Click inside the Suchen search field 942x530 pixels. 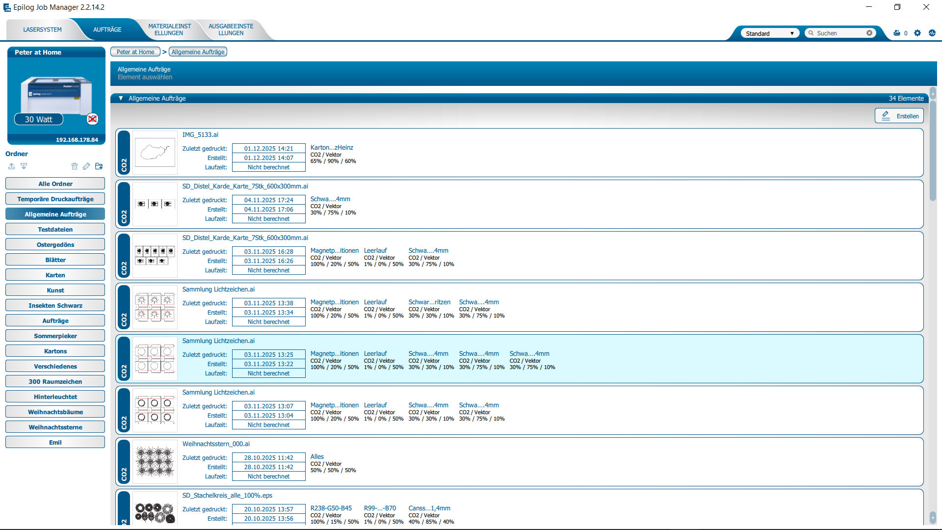click(x=839, y=32)
